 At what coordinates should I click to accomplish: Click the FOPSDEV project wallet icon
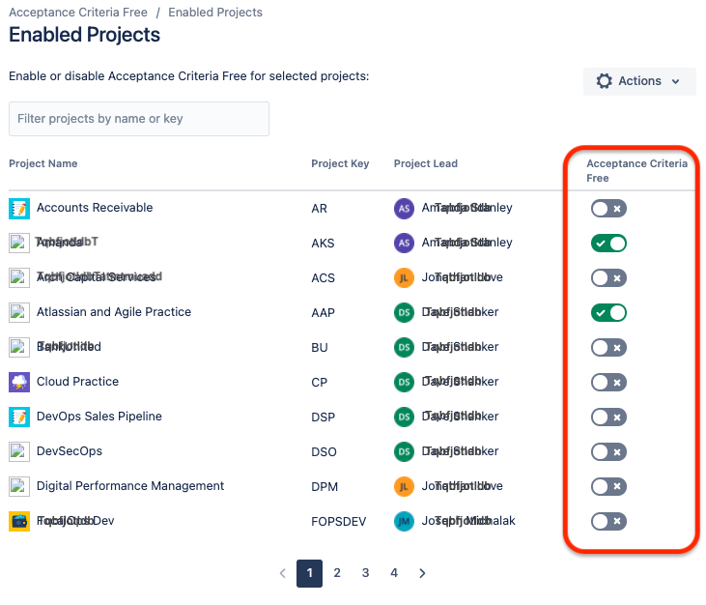pos(19,521)
